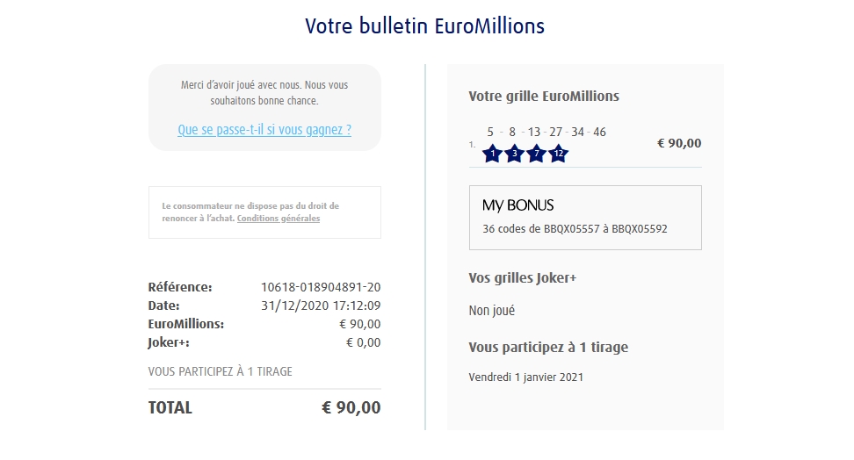Open the Conditions générales link

(279, 219)
